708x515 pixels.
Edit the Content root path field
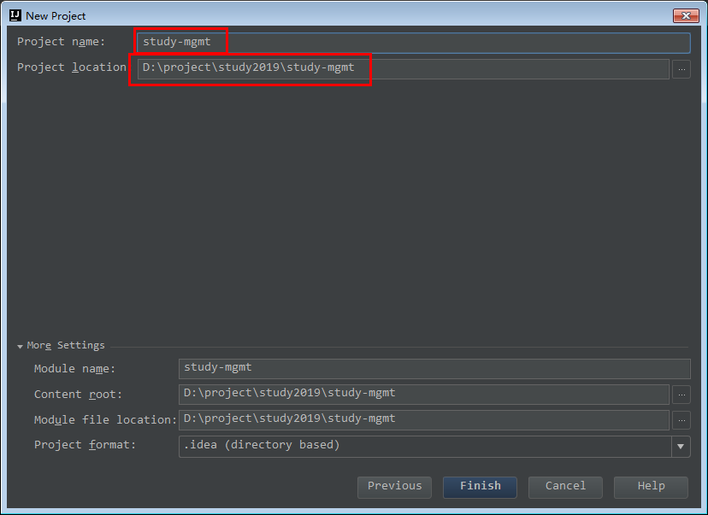coord(424,394)
